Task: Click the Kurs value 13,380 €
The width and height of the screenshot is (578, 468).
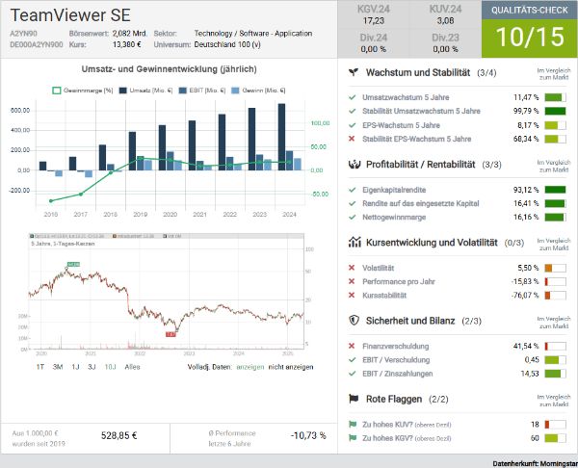Action: click(127, 44)
